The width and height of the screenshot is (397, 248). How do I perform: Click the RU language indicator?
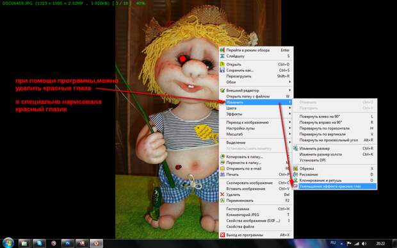coord(333,243)
